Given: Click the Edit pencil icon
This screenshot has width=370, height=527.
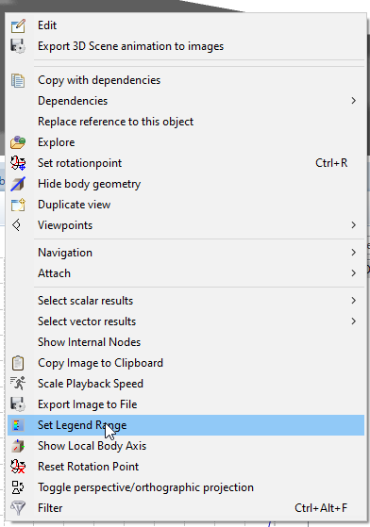Looking at the screenshot, I should click(18, 25).
